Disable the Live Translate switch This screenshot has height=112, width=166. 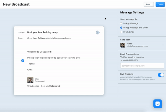coord(161,75)
